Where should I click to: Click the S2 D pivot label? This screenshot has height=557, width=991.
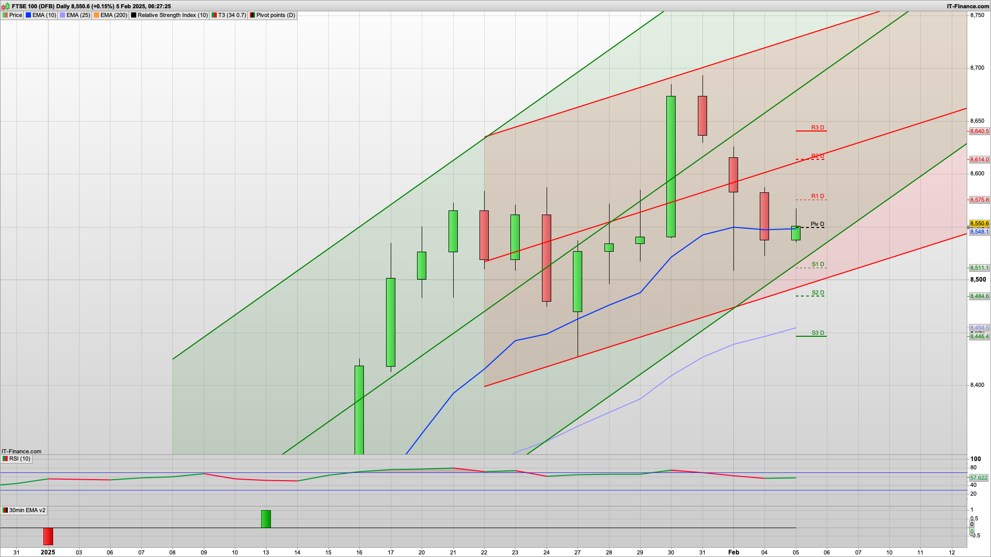[x=818, y=292]
